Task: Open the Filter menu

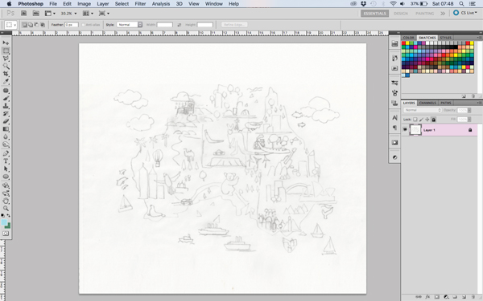Action: (x=140, y=4)
